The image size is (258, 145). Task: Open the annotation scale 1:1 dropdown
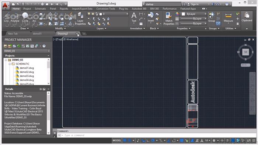(x=208, y=141)
